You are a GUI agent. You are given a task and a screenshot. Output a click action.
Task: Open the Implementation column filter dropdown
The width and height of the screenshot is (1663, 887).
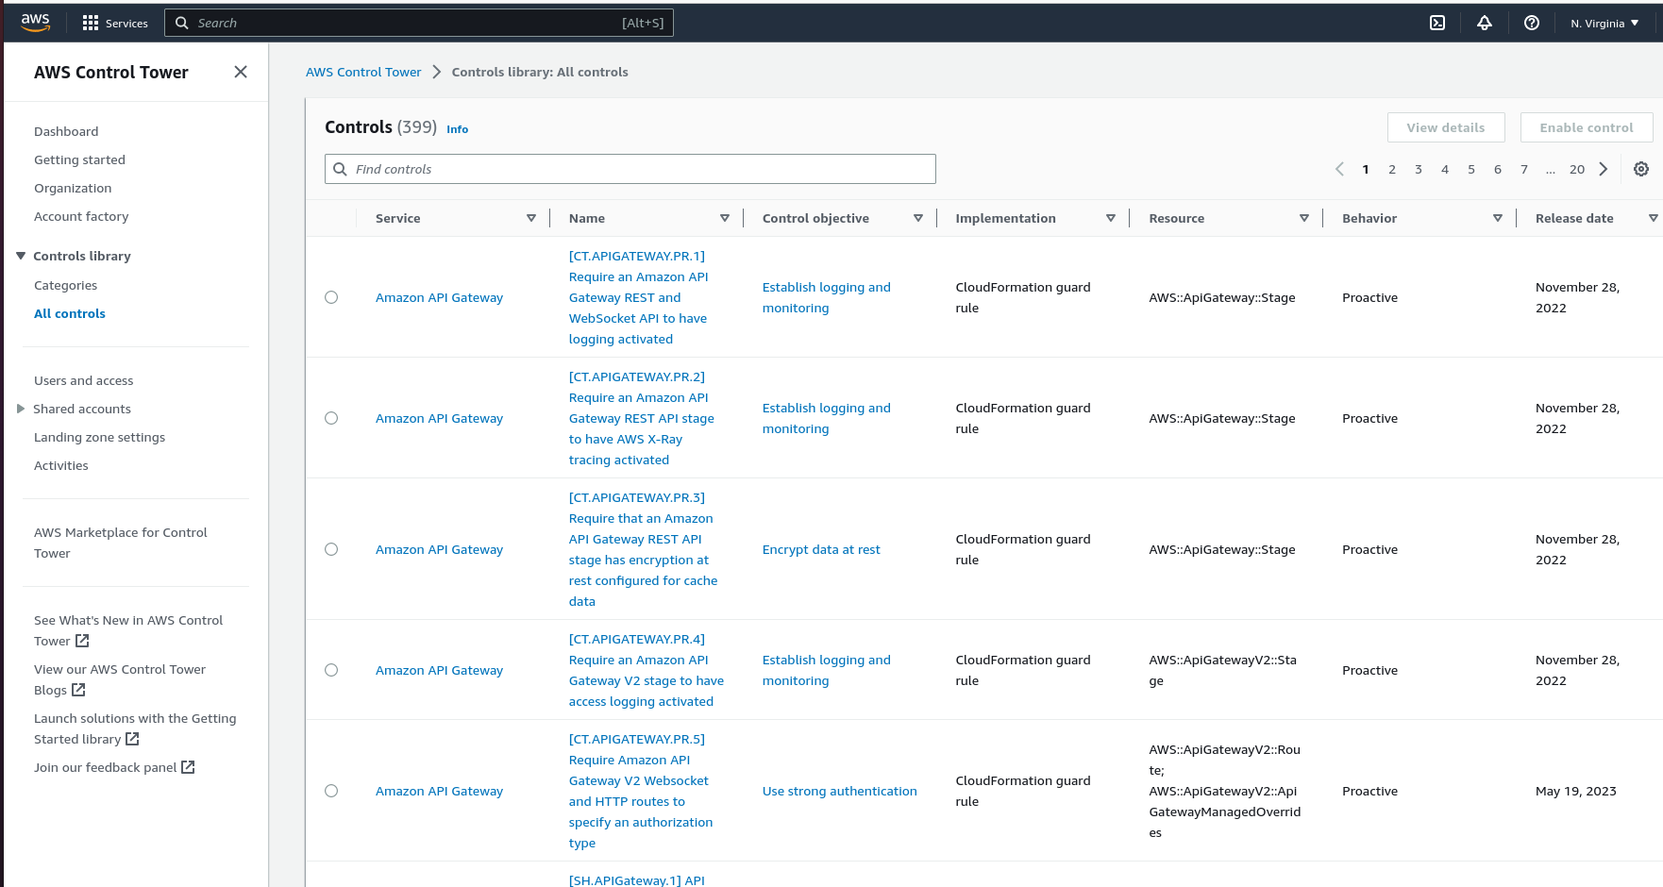(1111, 218)
